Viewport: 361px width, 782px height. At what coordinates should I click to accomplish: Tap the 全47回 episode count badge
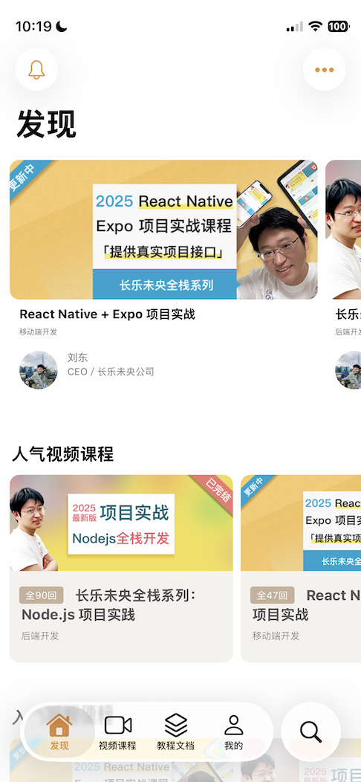click(273, 595)
